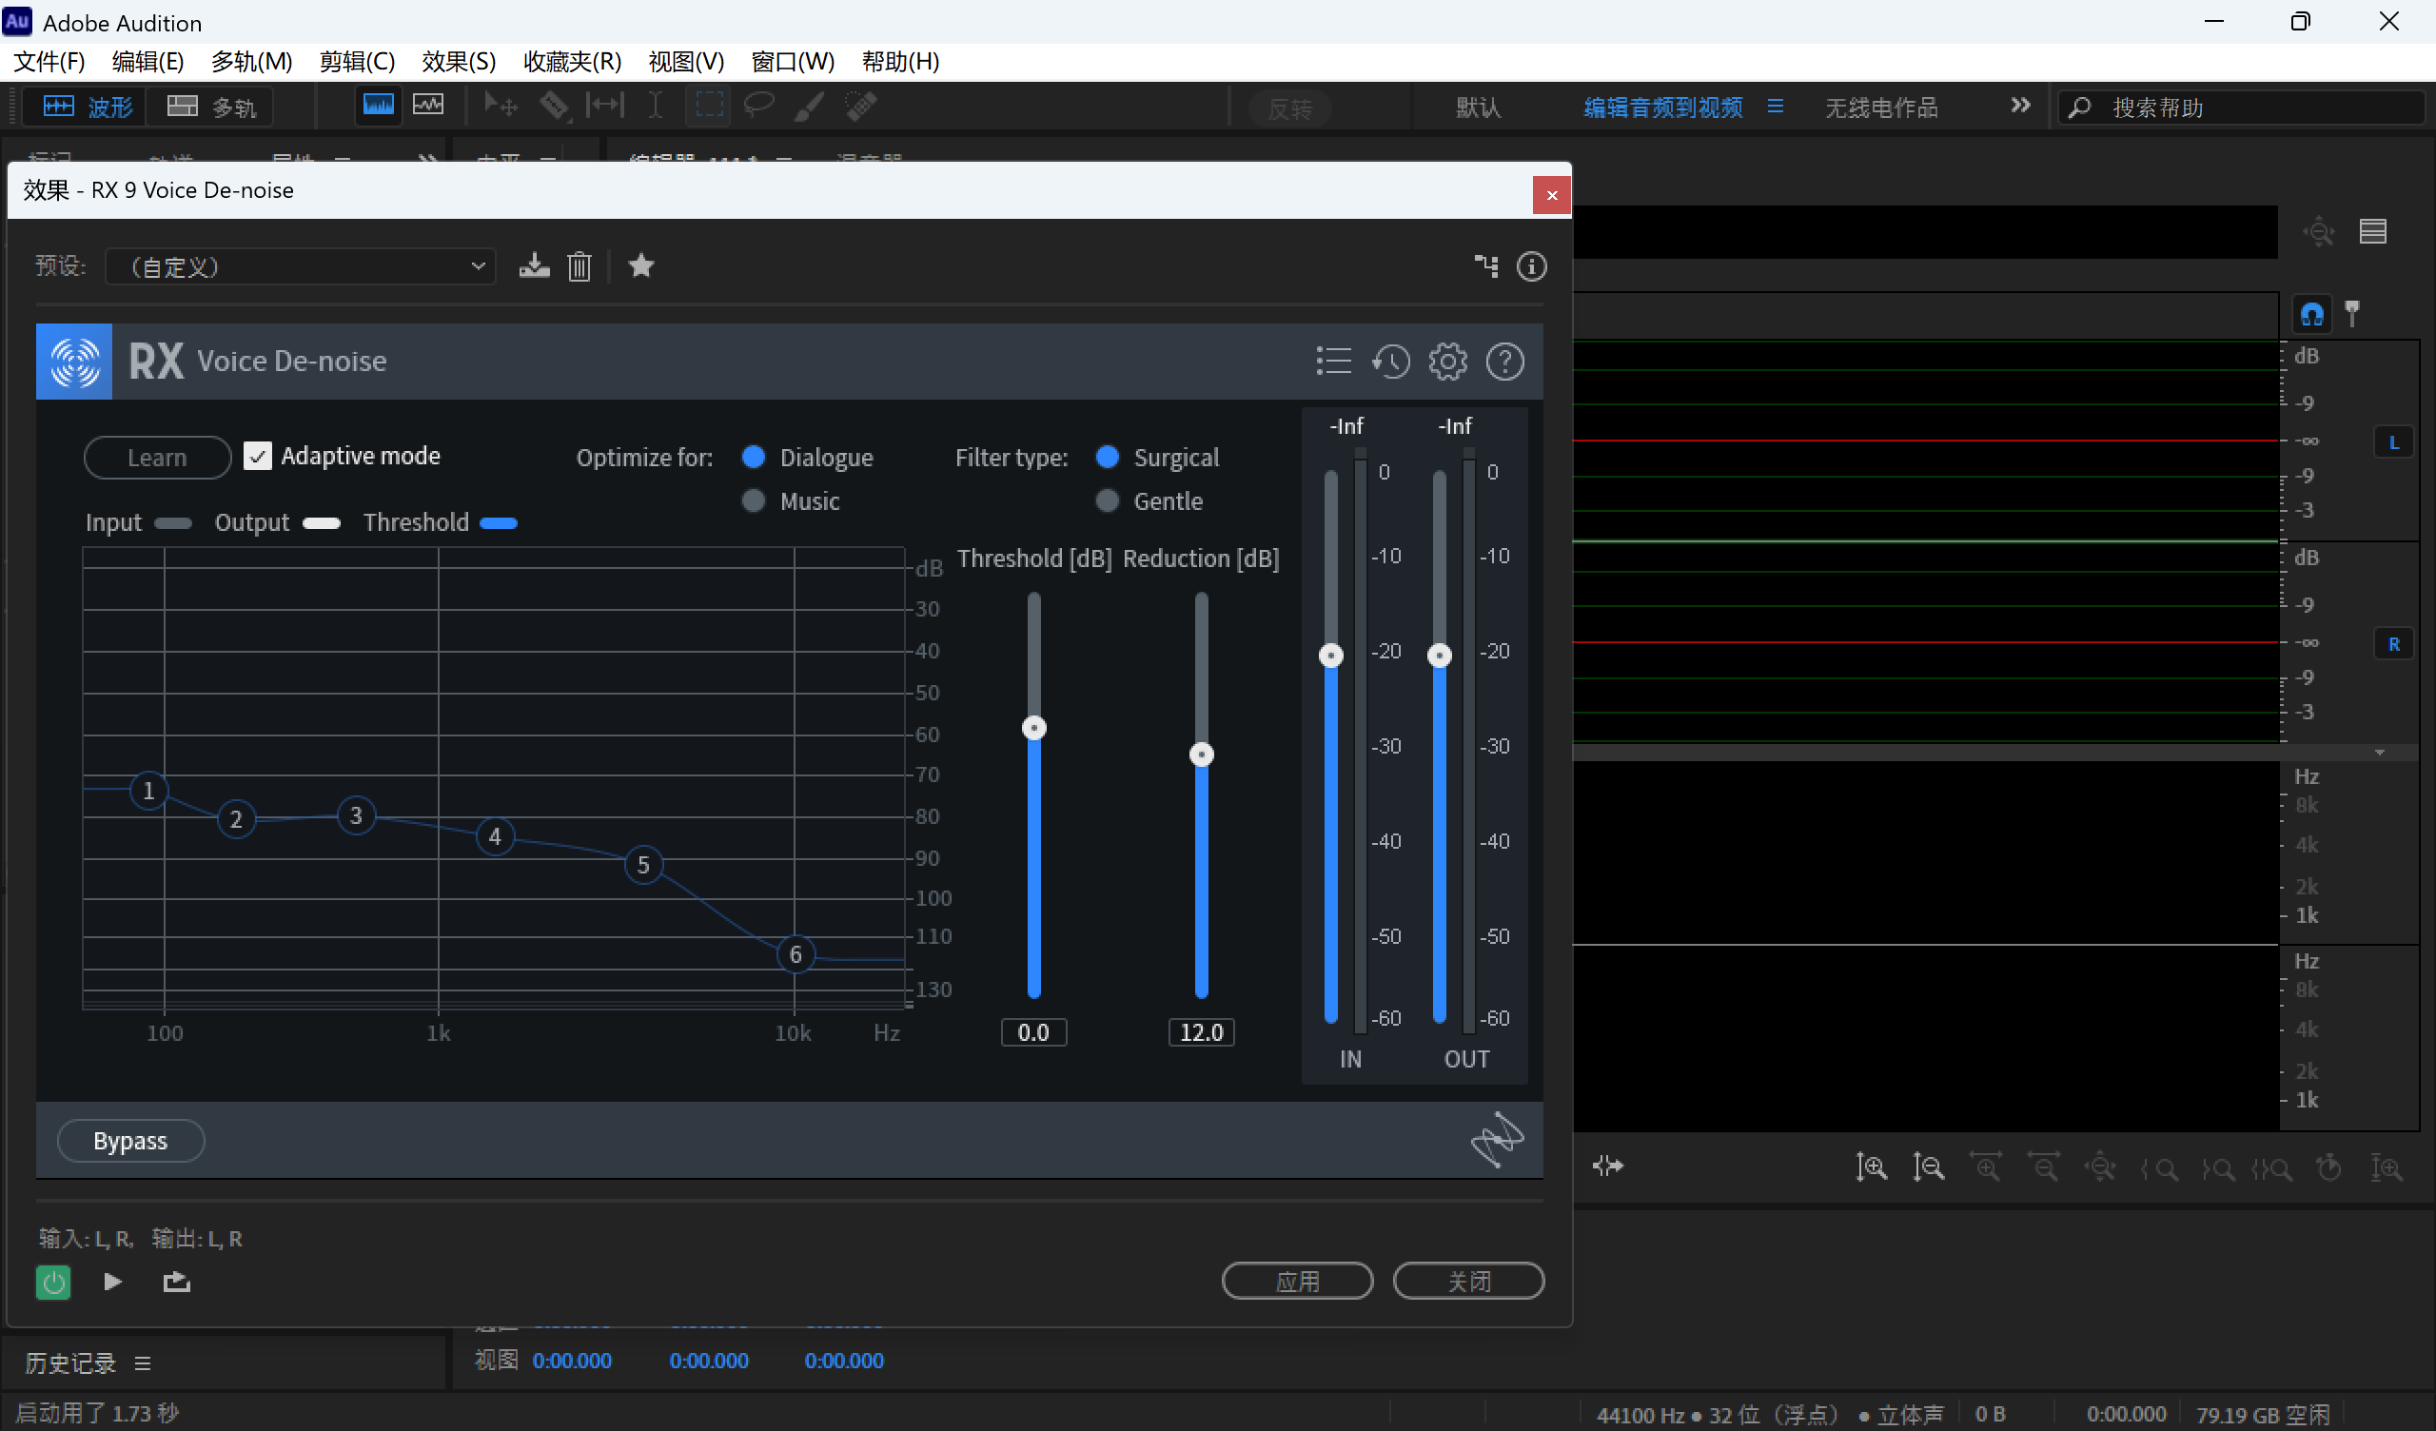Delete the preset via trash icon

click(x=580, y=265)
